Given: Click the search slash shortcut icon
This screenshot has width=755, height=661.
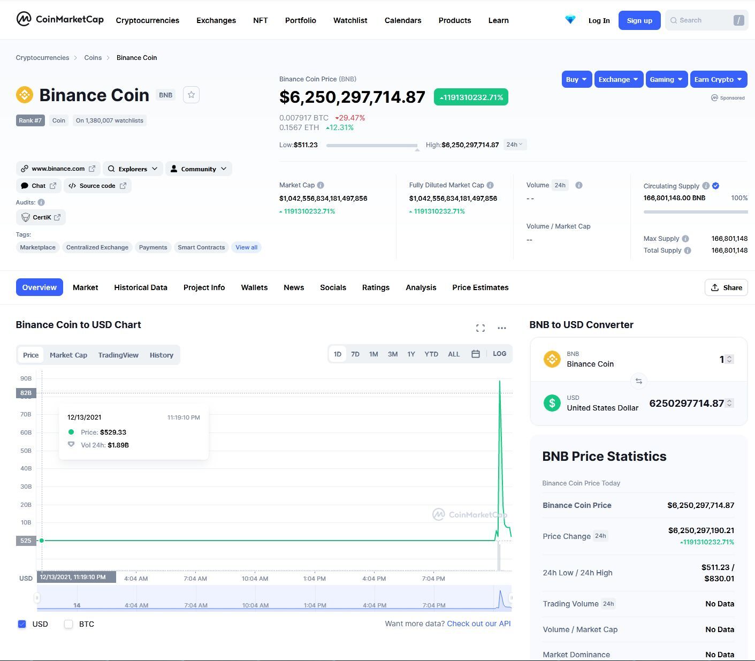Looking at the screenshot, I should [738, 20].
